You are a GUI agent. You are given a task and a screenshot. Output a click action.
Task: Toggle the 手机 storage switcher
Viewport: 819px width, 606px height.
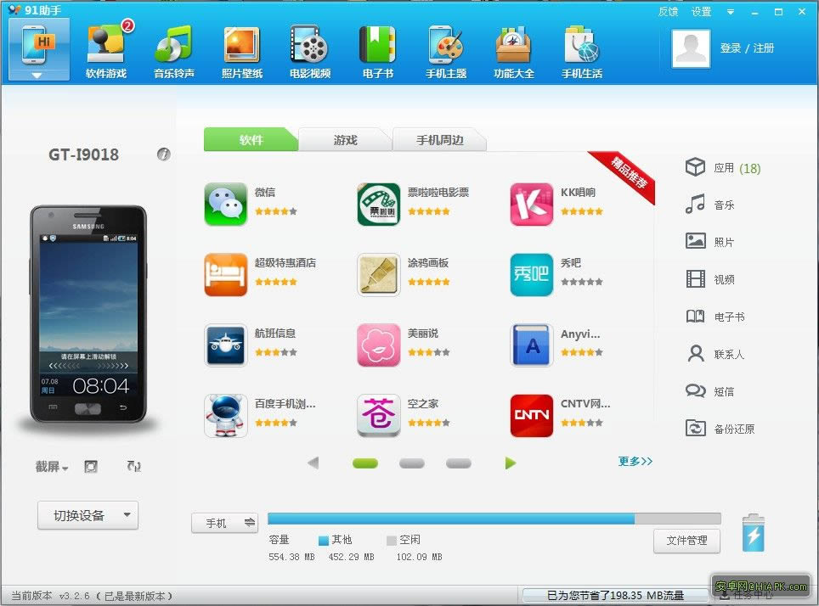pos(226,523)
